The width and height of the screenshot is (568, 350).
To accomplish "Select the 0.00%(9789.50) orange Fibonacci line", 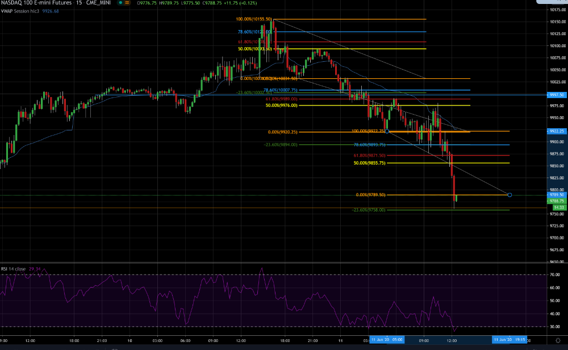I will [370, 195].
